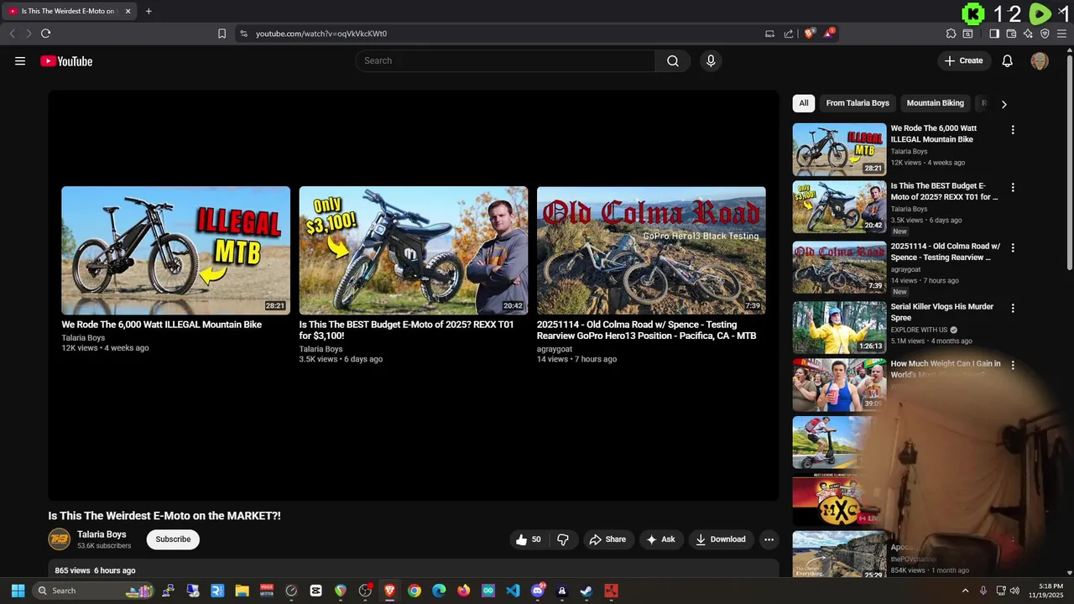1074x604 pixels.
Task: Like the video with thumbs up
Action: click(x=529, y=539)
